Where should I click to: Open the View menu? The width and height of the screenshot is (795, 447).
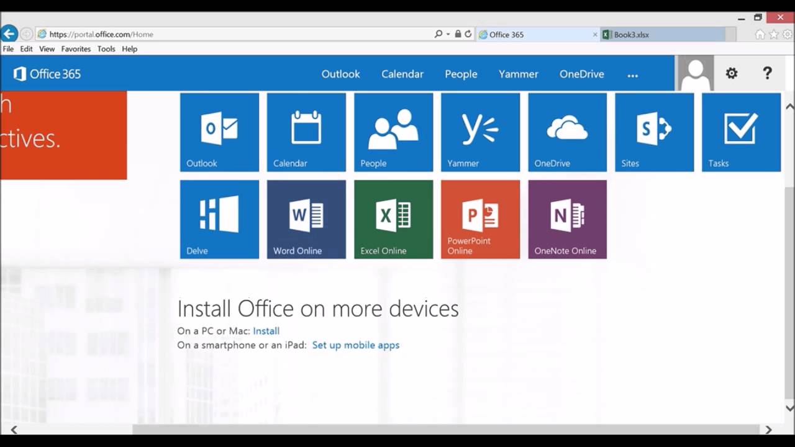pyautogui.click(x=47, y=49)
